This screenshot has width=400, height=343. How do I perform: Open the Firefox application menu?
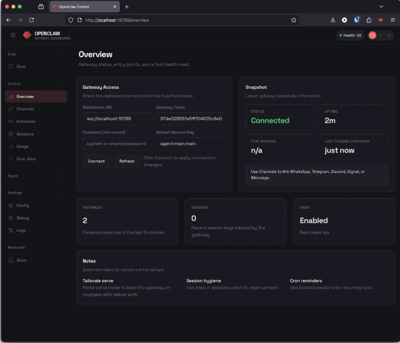click(x=393, y=20)
